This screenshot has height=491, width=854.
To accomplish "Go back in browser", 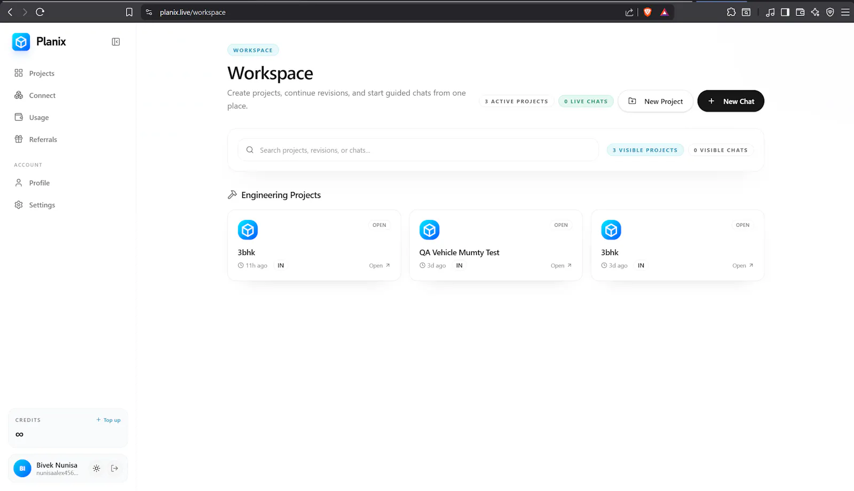I will (10, 12).
